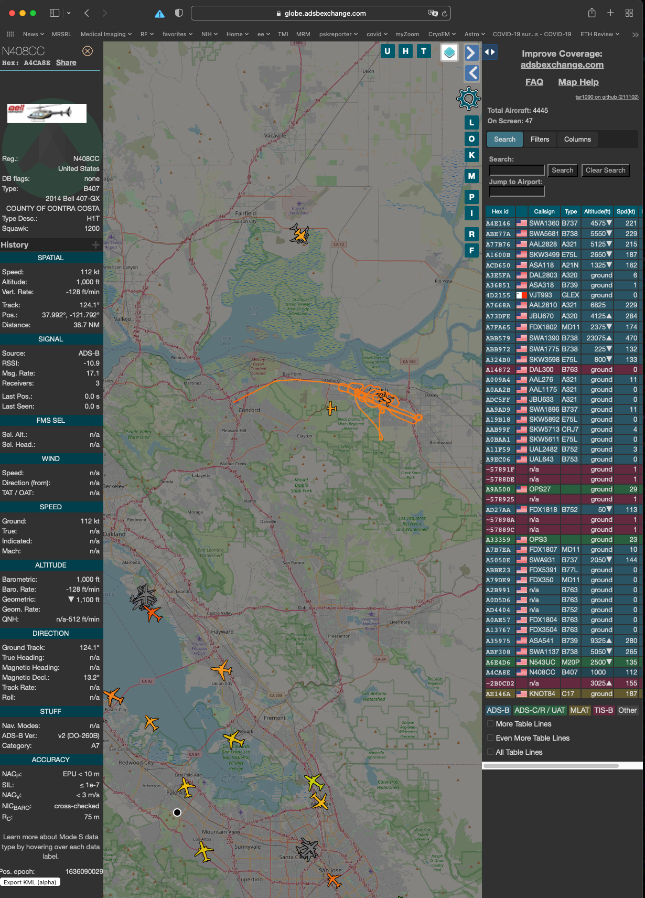Check the Even More Table Lines box
Viewport: 645px width, 898px height.
tap(490, 738)
